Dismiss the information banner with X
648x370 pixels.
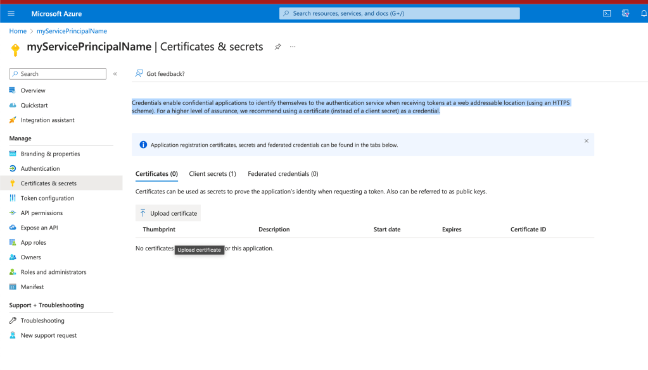tap(586, 141)
